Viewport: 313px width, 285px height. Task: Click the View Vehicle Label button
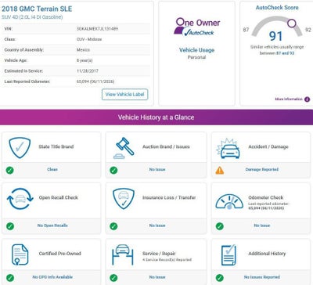(124, 95)
